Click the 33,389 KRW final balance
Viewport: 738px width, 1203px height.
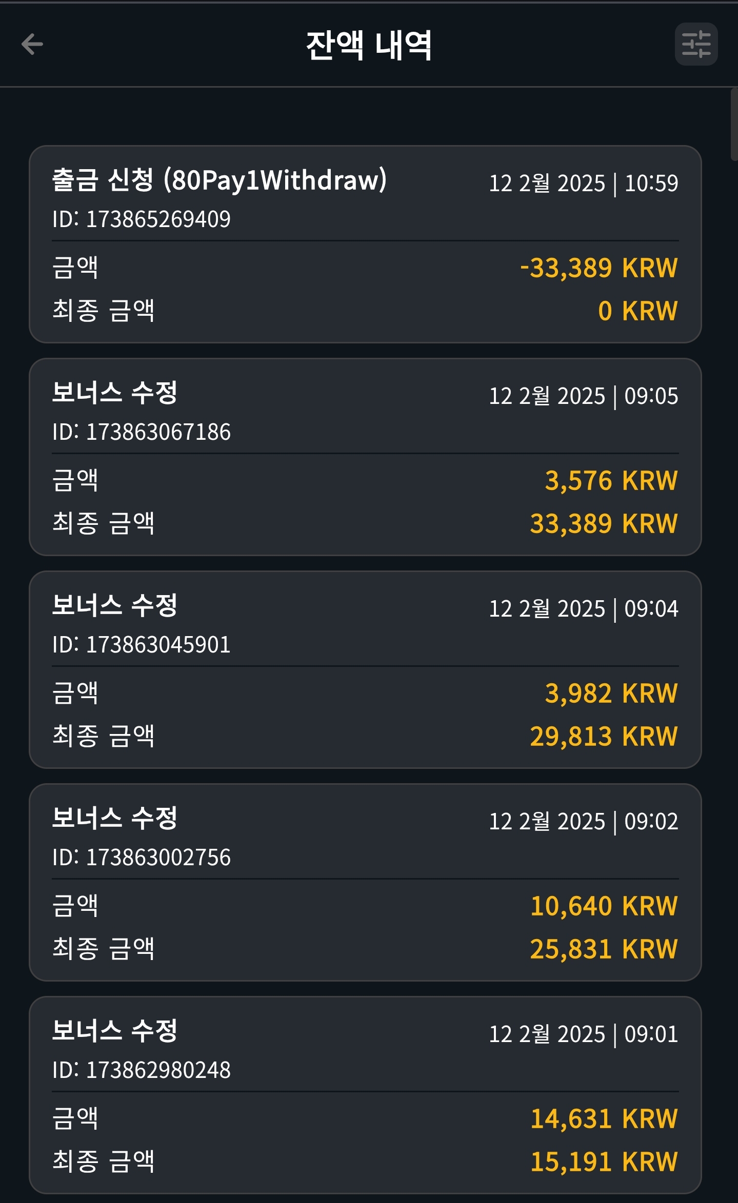tap(604, 523)
